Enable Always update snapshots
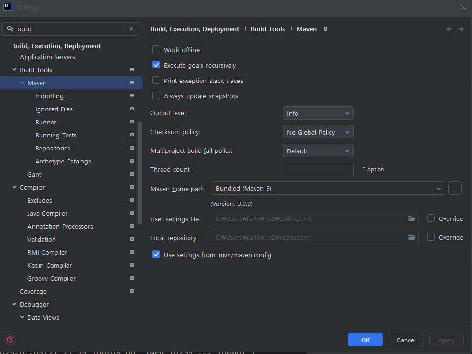The image size is (472, 354). (156, 95)
